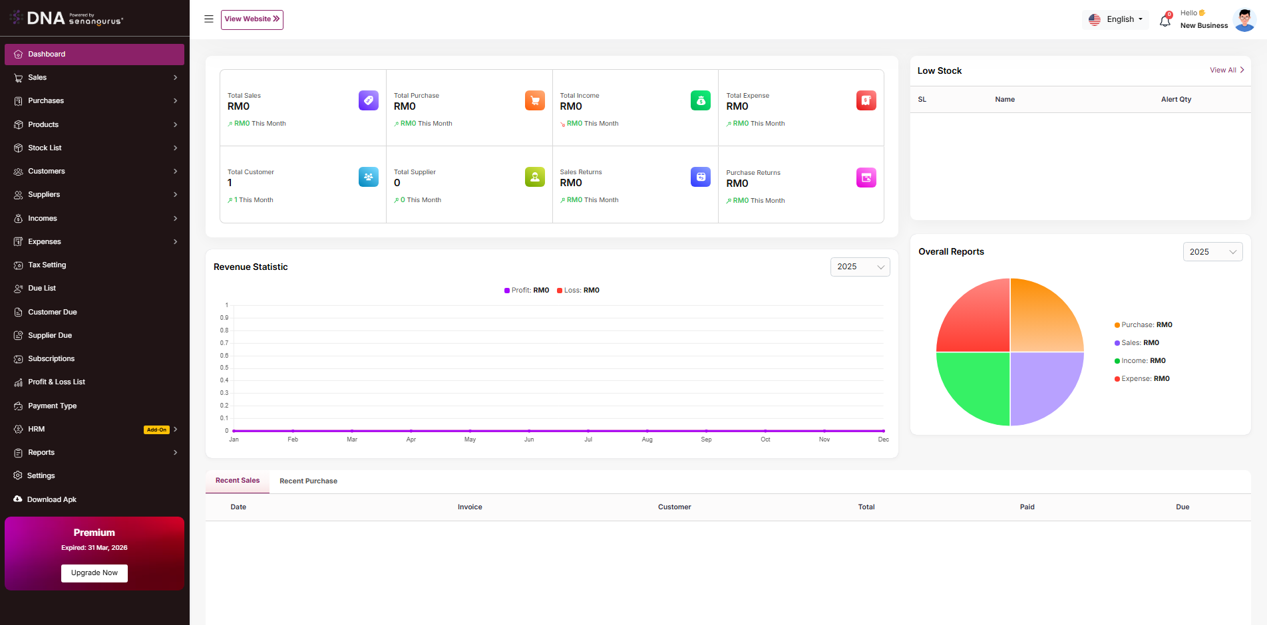Open the Revenue Statistic year dropdown
The width and height of the screenshot is (1267, 625).
(x=860, y=267)
